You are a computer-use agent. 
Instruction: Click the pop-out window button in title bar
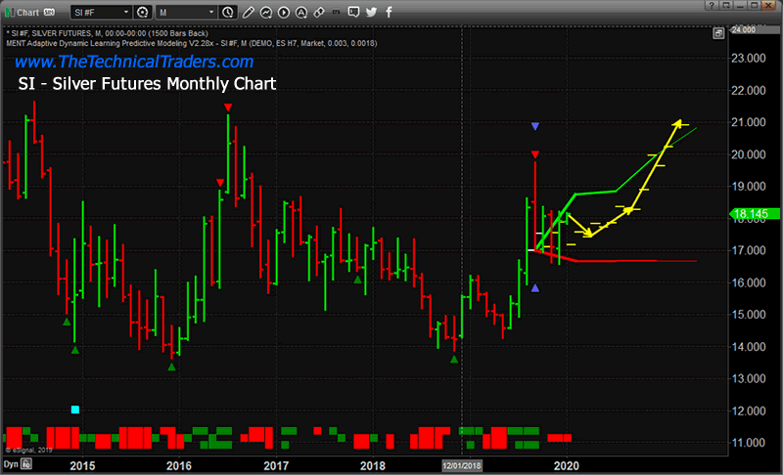(x=726, y=6)
